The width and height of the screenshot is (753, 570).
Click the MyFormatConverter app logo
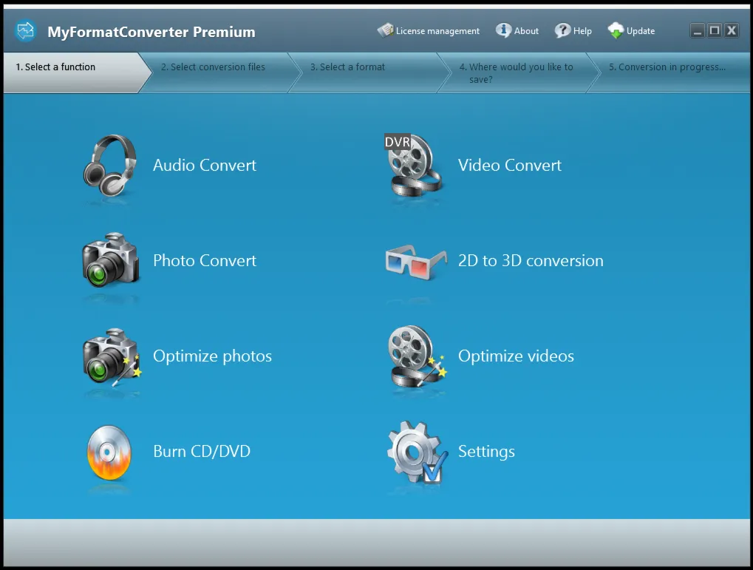[25, 31]
